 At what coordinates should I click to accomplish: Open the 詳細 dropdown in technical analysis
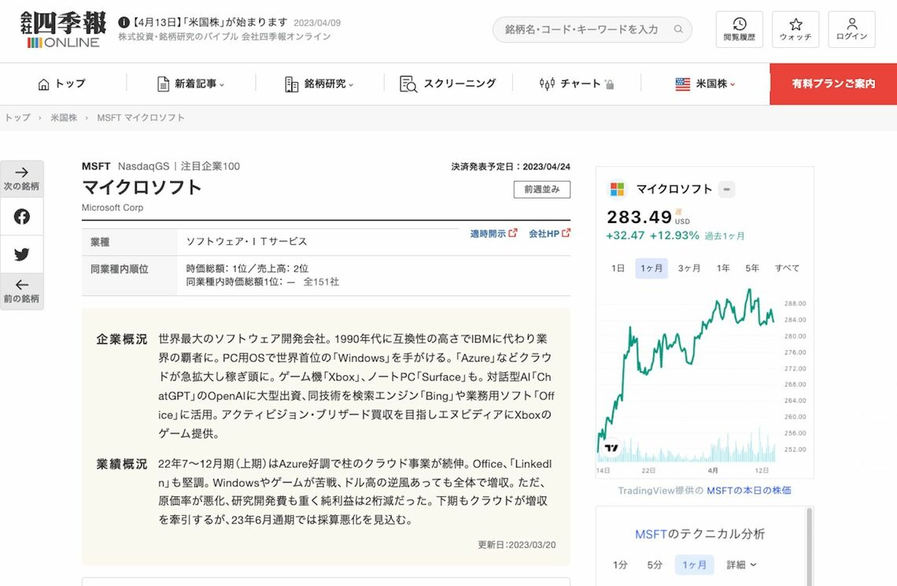click(741, 565)
